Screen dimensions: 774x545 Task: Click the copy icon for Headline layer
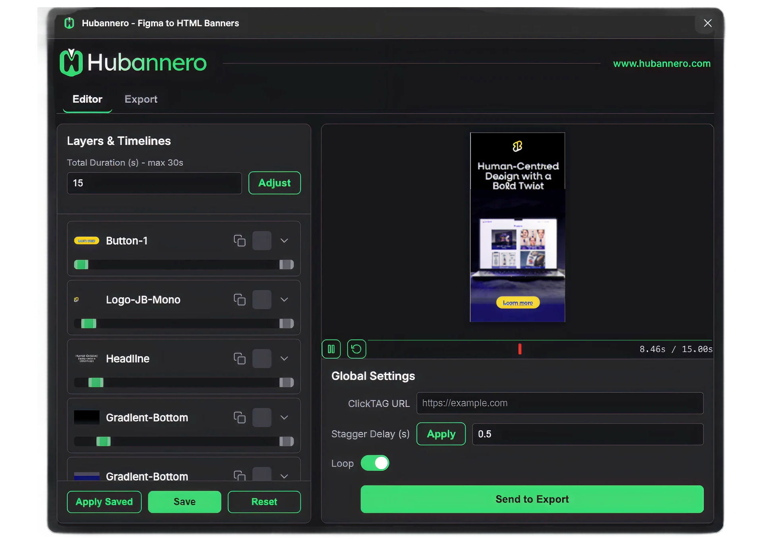click(x=239, y=359)
